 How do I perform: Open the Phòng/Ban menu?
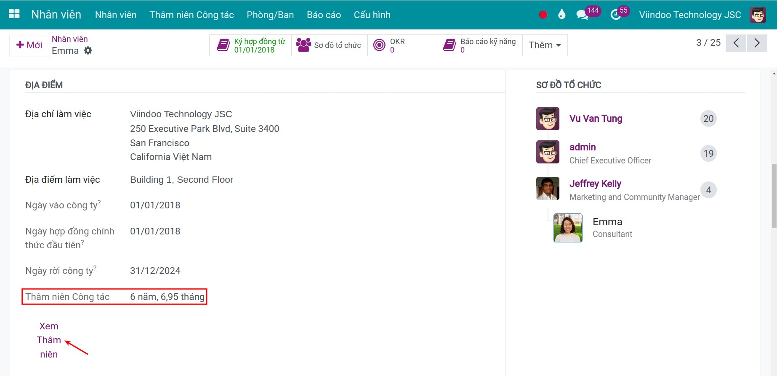coord(270,15)
